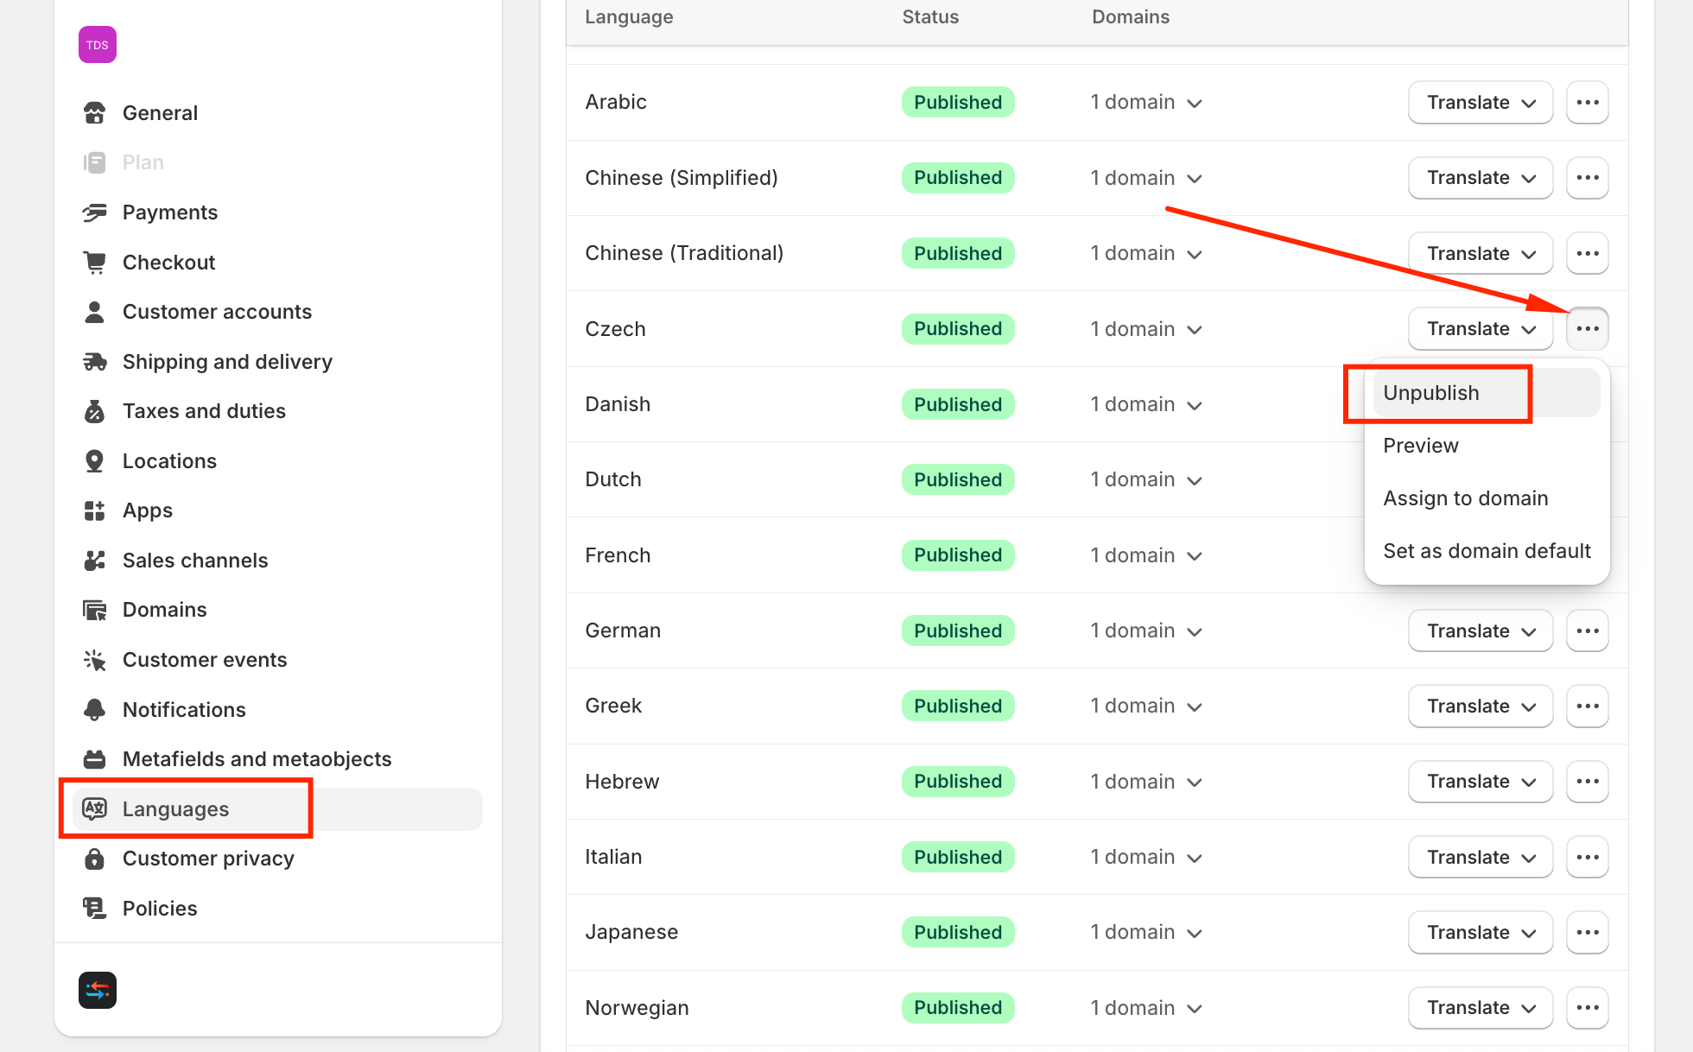Select Unpublish from the Czech menu
This screenshot has height=1052, width=1693.
tap(1431, 393)
